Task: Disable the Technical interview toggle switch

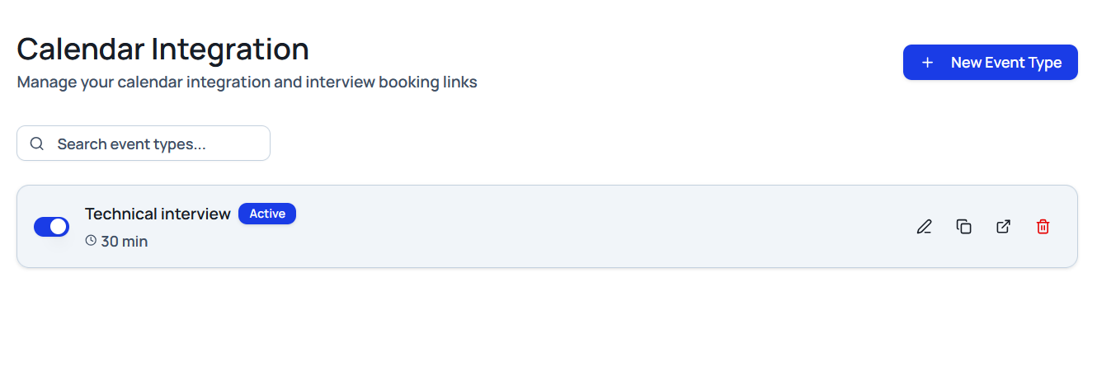Action: (x=51, y=227)
